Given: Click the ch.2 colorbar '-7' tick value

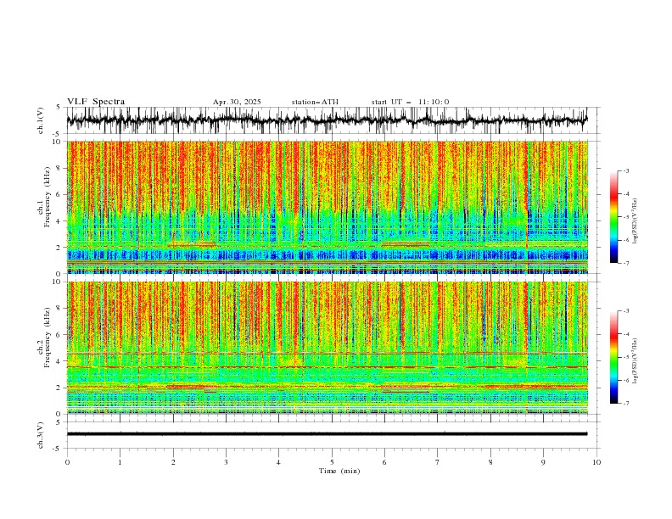Looking at the screenshot, I should [x=626, y=404].
